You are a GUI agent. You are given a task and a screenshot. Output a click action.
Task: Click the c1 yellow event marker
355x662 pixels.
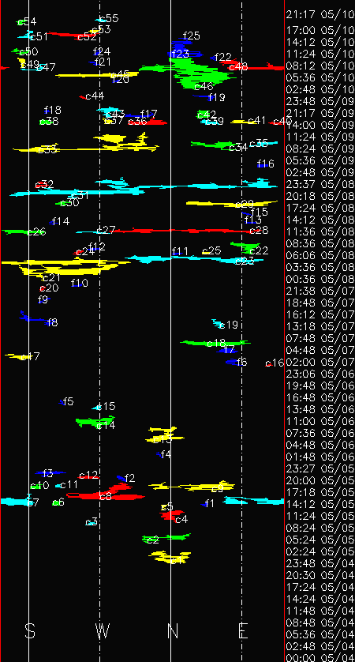pyautogui.click(x=170, y=557)
